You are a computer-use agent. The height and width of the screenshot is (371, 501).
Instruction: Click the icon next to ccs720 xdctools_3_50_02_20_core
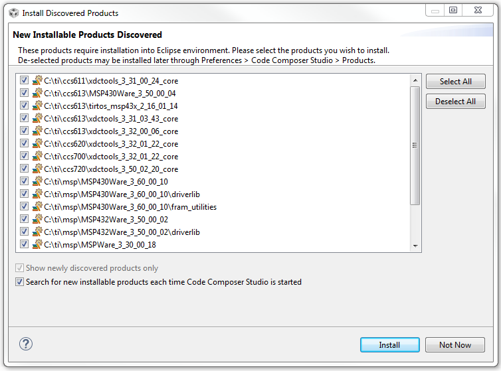[37, 169]
